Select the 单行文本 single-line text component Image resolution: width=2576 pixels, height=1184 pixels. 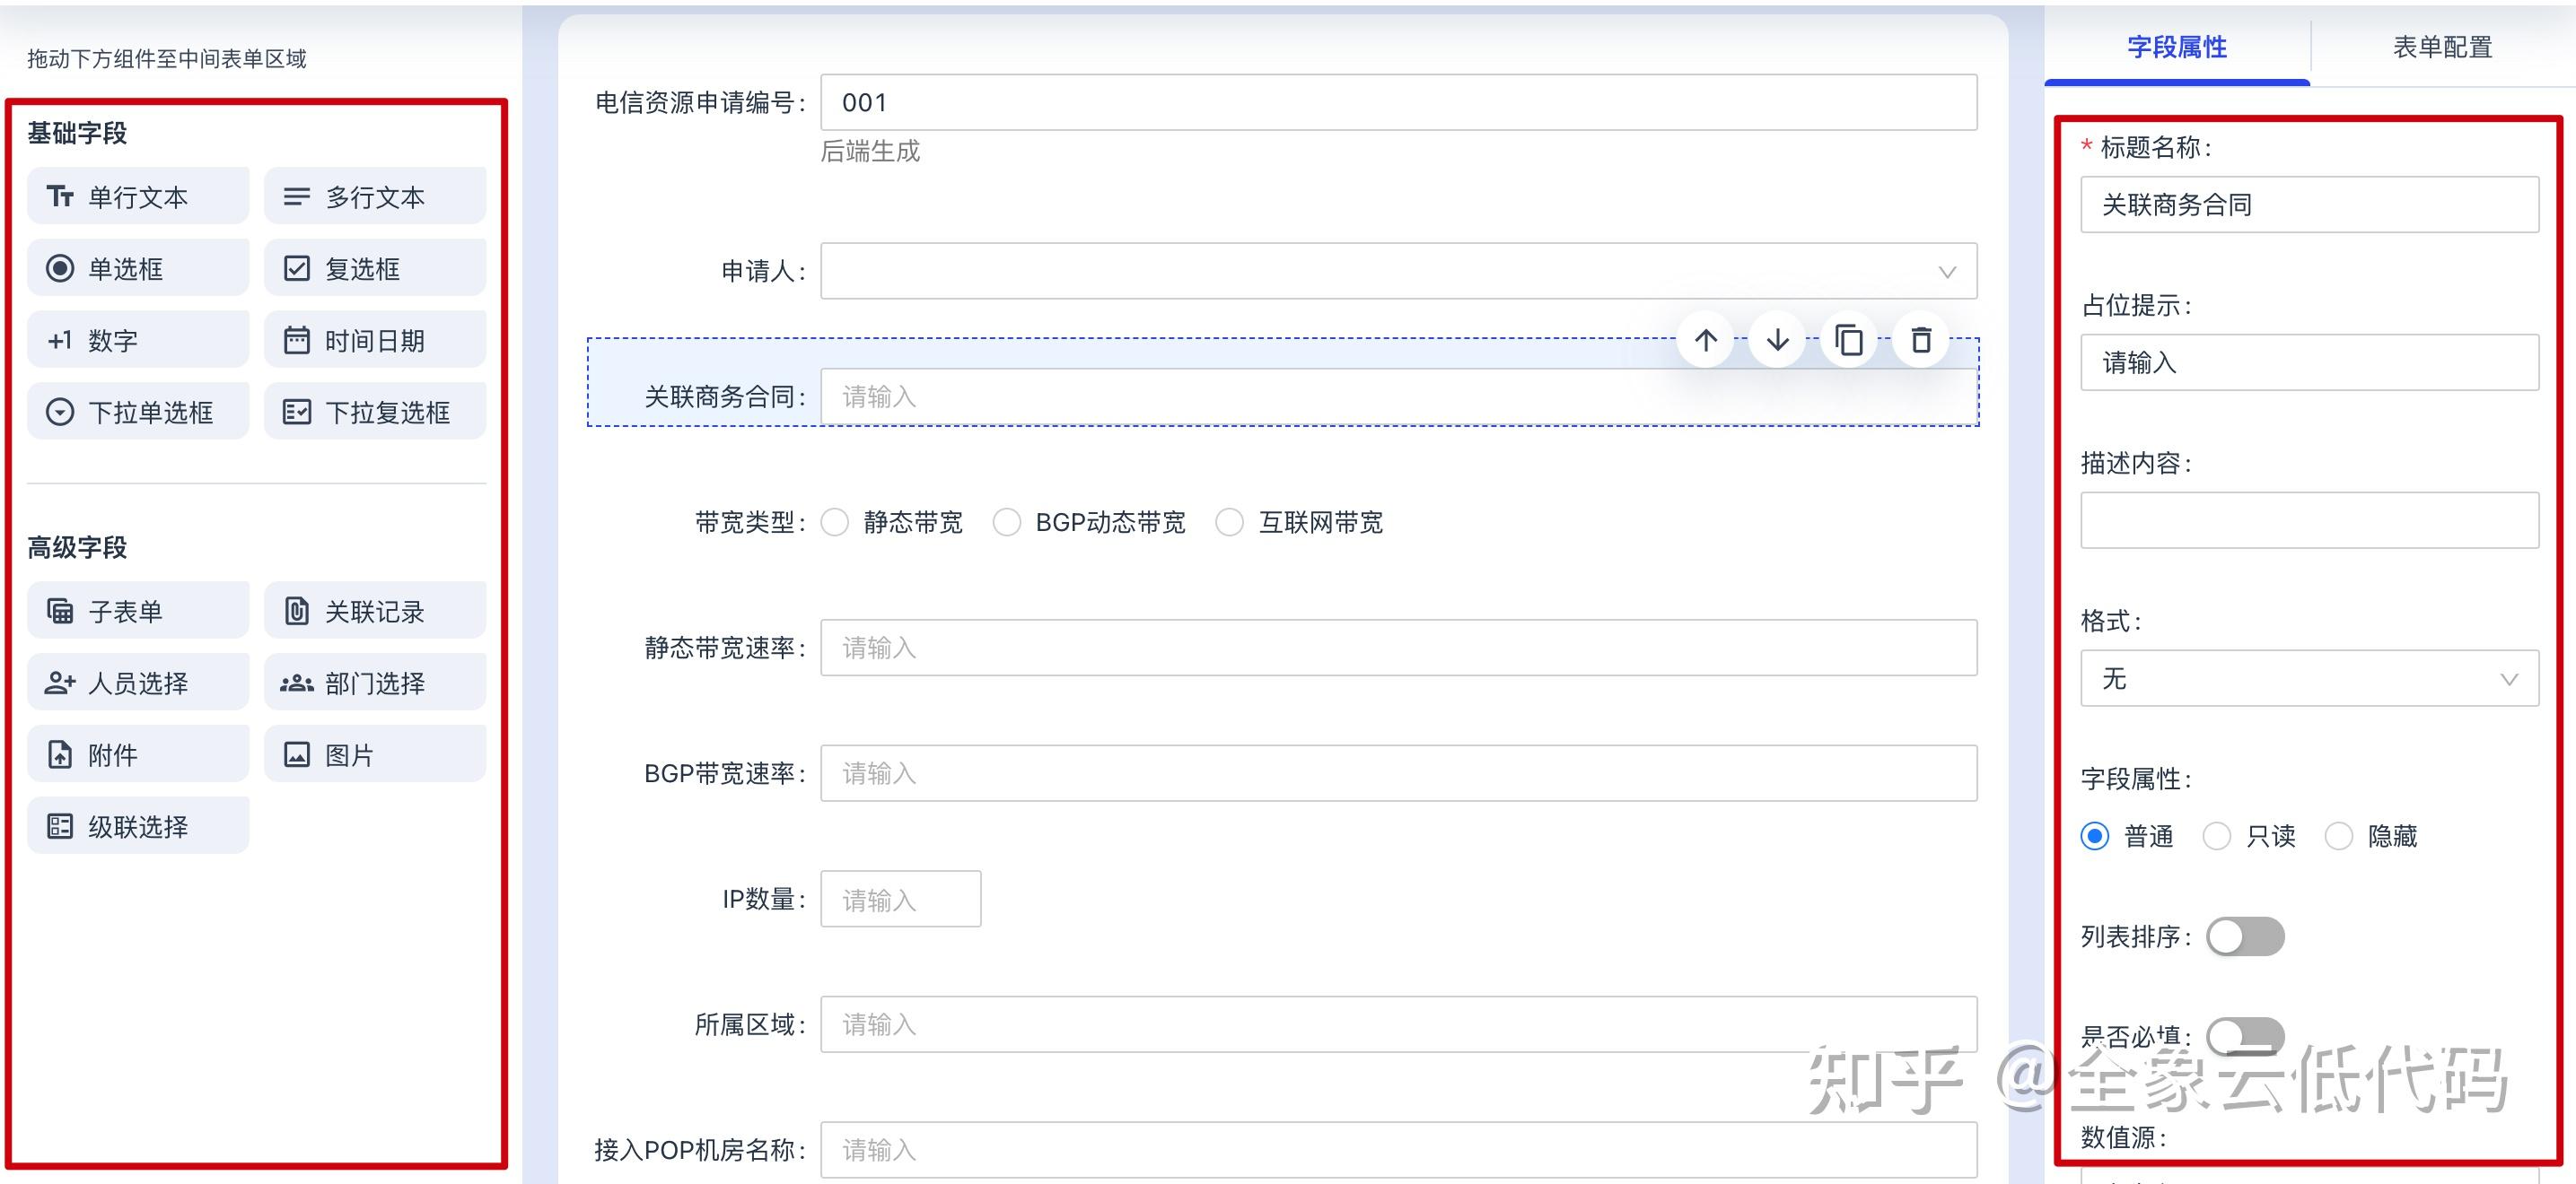click(138, 196)
